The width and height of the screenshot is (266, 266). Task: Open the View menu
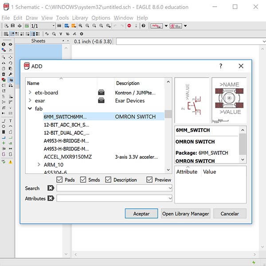pyautogui.click(x=47, y=18)
